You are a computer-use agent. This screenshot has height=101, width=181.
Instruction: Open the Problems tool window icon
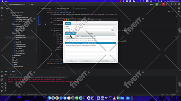pos(2,87)
